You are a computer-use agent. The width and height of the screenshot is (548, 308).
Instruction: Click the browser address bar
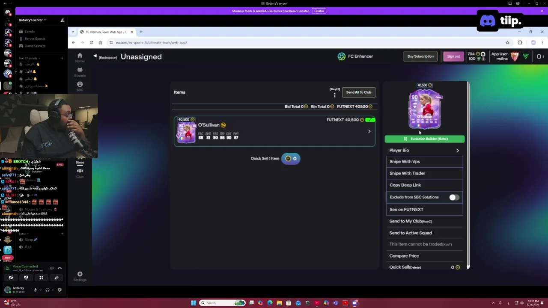pos(308,42)
